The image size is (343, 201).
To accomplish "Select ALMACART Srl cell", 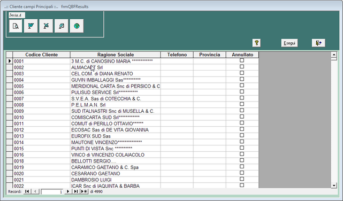I will coord(115,67).
